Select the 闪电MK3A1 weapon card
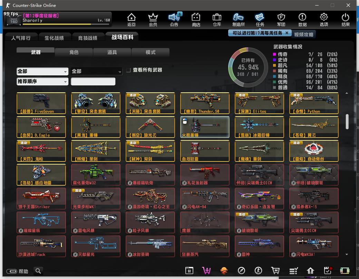The image size is (359, 279). tap(314, 246)
